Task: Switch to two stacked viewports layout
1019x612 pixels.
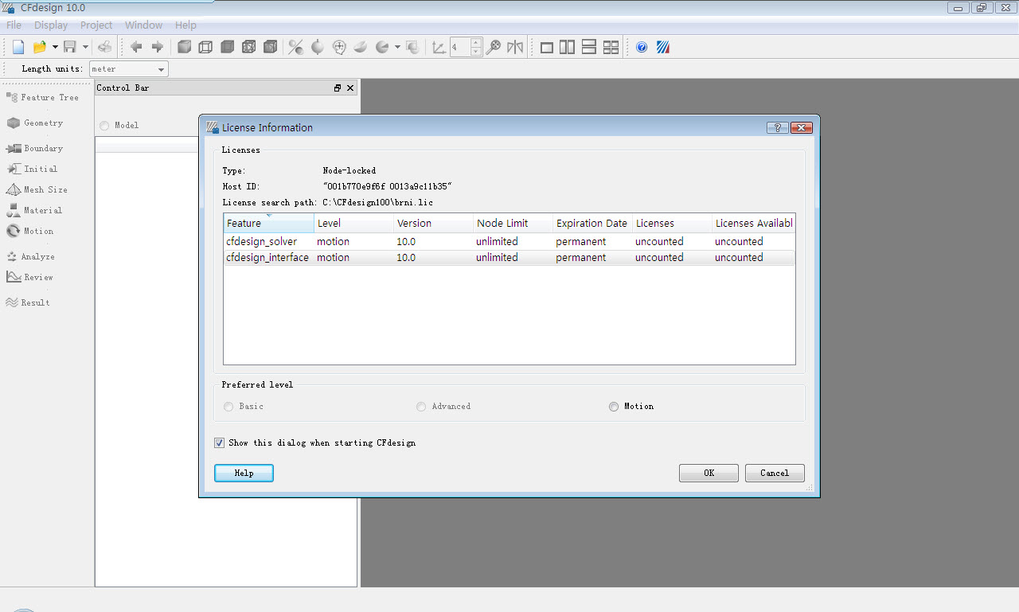Action: click(589, 48)
